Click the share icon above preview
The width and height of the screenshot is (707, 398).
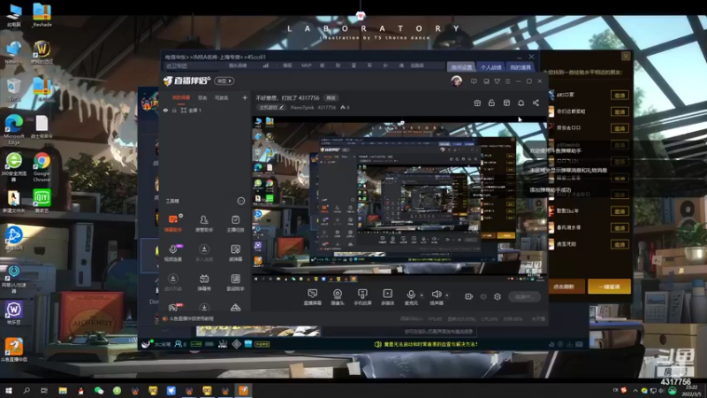click(x=536, y=103)
